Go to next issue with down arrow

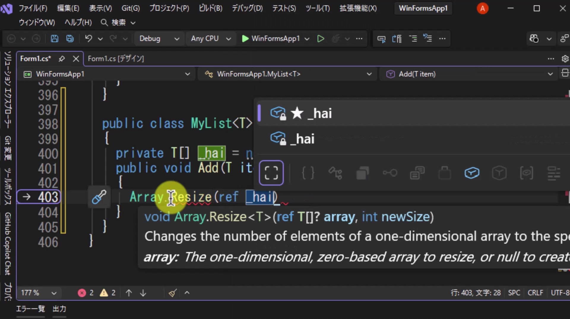pyautogui.click(x=143, y=293)
